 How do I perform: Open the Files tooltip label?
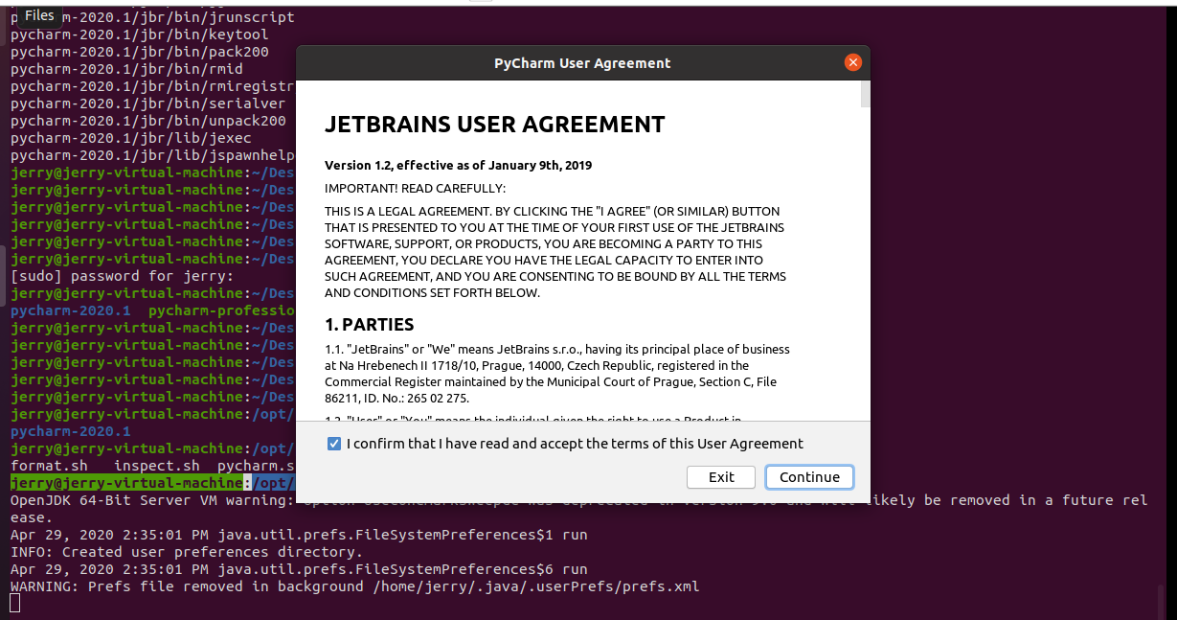click(39, 15)
